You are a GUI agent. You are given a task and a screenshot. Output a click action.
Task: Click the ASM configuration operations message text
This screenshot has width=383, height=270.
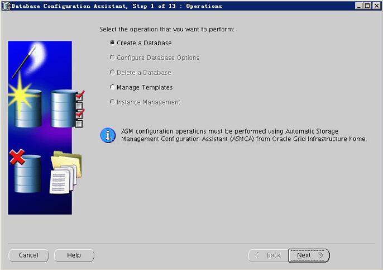pyautogui.click(x=244, y=135)
